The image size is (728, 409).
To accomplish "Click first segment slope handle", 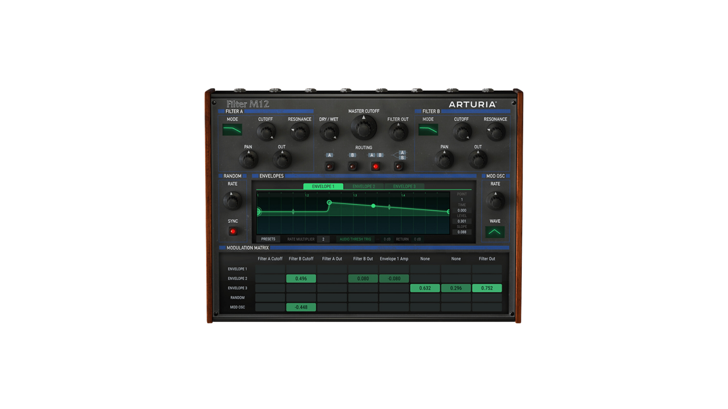I will (x=293, y=212).
